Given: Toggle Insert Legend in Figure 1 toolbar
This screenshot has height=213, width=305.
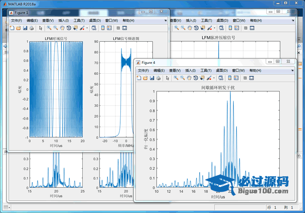Looking at the screenshot, I should pos(109,28).
